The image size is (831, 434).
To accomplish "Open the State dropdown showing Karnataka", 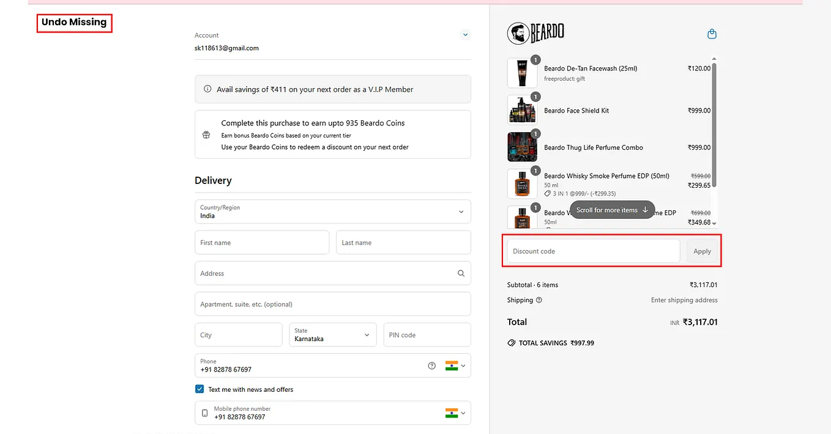I will 333,335.
